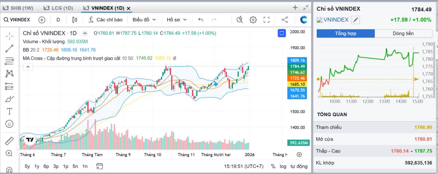438x174 pixels.
Task: Set the time range to 1n
Action: click(x=85, y=166)
